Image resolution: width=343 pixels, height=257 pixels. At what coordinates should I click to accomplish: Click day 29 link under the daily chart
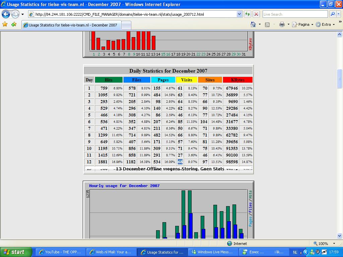click(x=233, y=54)
